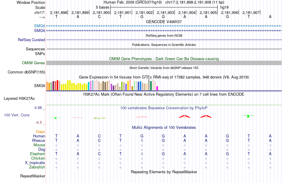
Task: Click Short Genetic Variants from dbSNP title
Action: 164,68
